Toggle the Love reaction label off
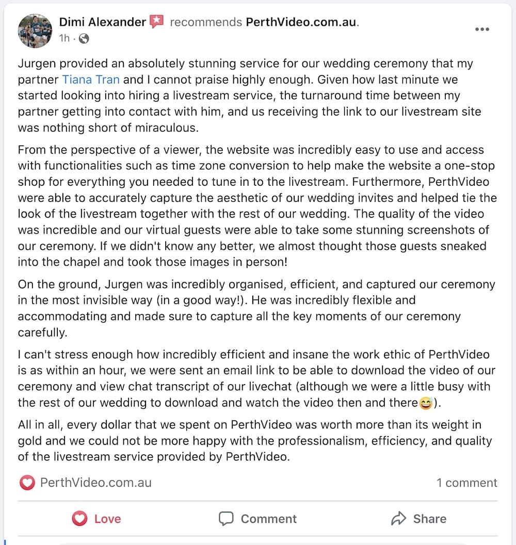This screenshot has height=545, width=516. [x=107, y=519]
